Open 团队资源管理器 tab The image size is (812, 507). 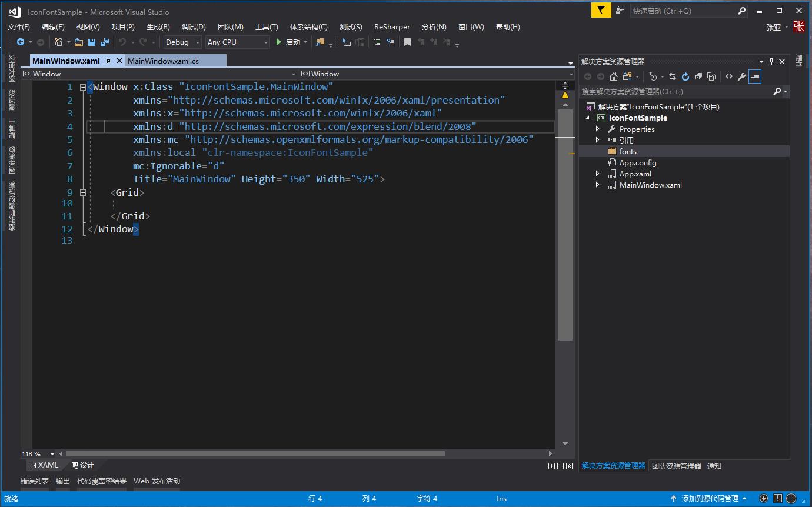(677, 466)
